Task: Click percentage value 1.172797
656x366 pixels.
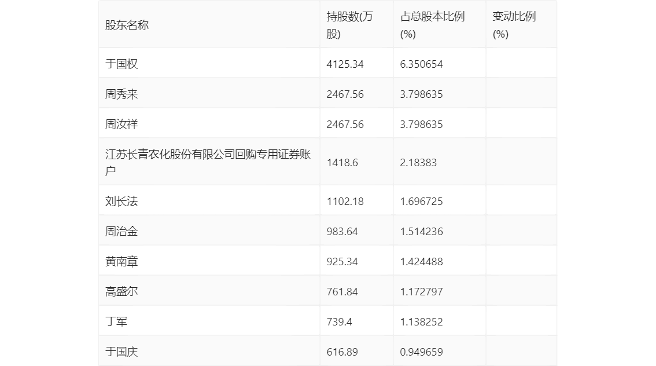Action: (x=421, y=292)
